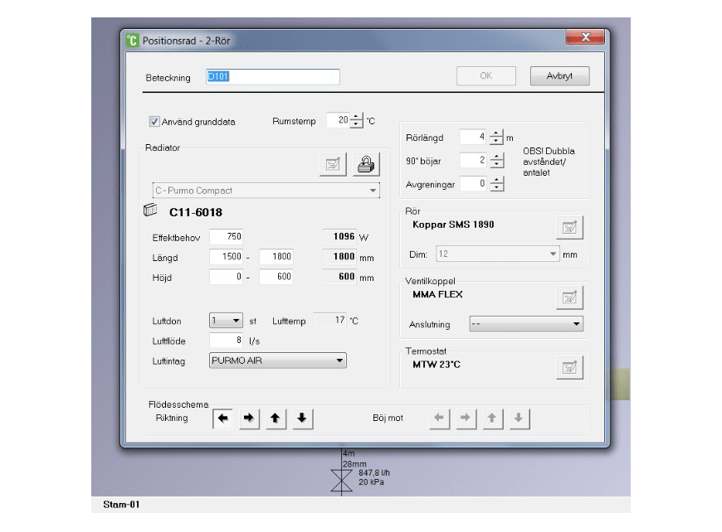
Task: Select down arrow flow direction in Riktning
Action: 301,418
